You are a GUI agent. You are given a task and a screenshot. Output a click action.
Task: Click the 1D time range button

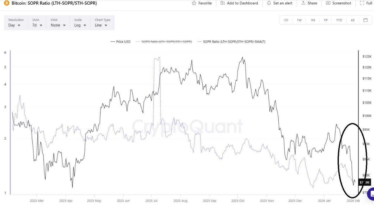tap(286, 20)
